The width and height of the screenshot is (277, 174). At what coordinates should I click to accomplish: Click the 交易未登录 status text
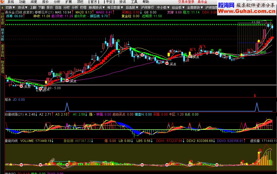coord(186,2)
